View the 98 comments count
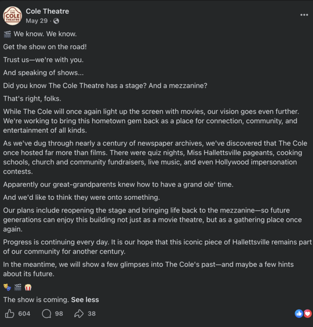Viewport: 313px width, 327px height. click(x=59, y=313)
